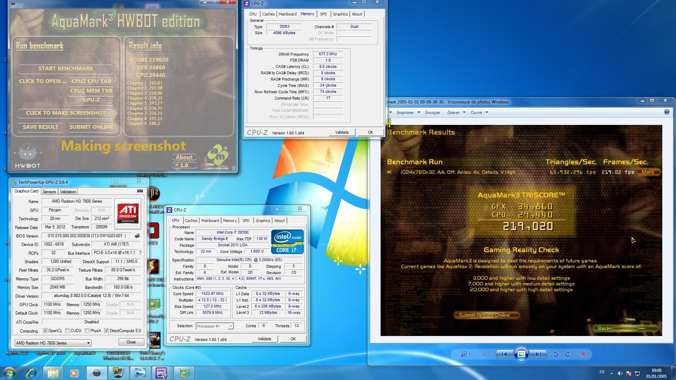Switch to GPU-Z taskbar icon

point(184,373)
